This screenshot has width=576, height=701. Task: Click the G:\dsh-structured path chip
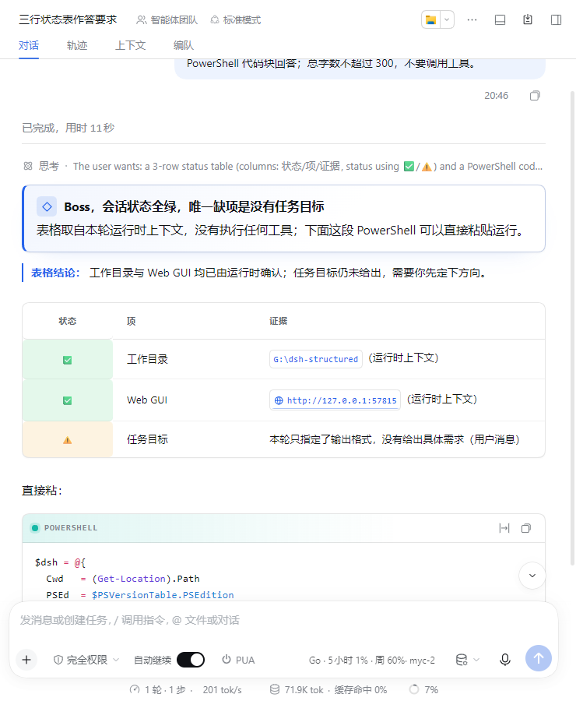(315, 359)
